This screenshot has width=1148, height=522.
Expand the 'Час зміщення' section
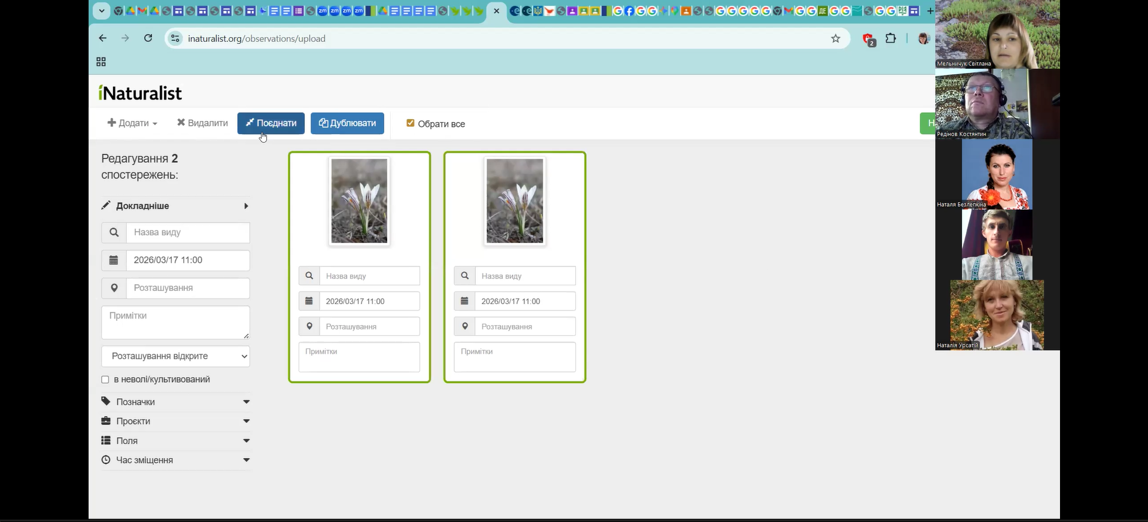tap(175, 460)
